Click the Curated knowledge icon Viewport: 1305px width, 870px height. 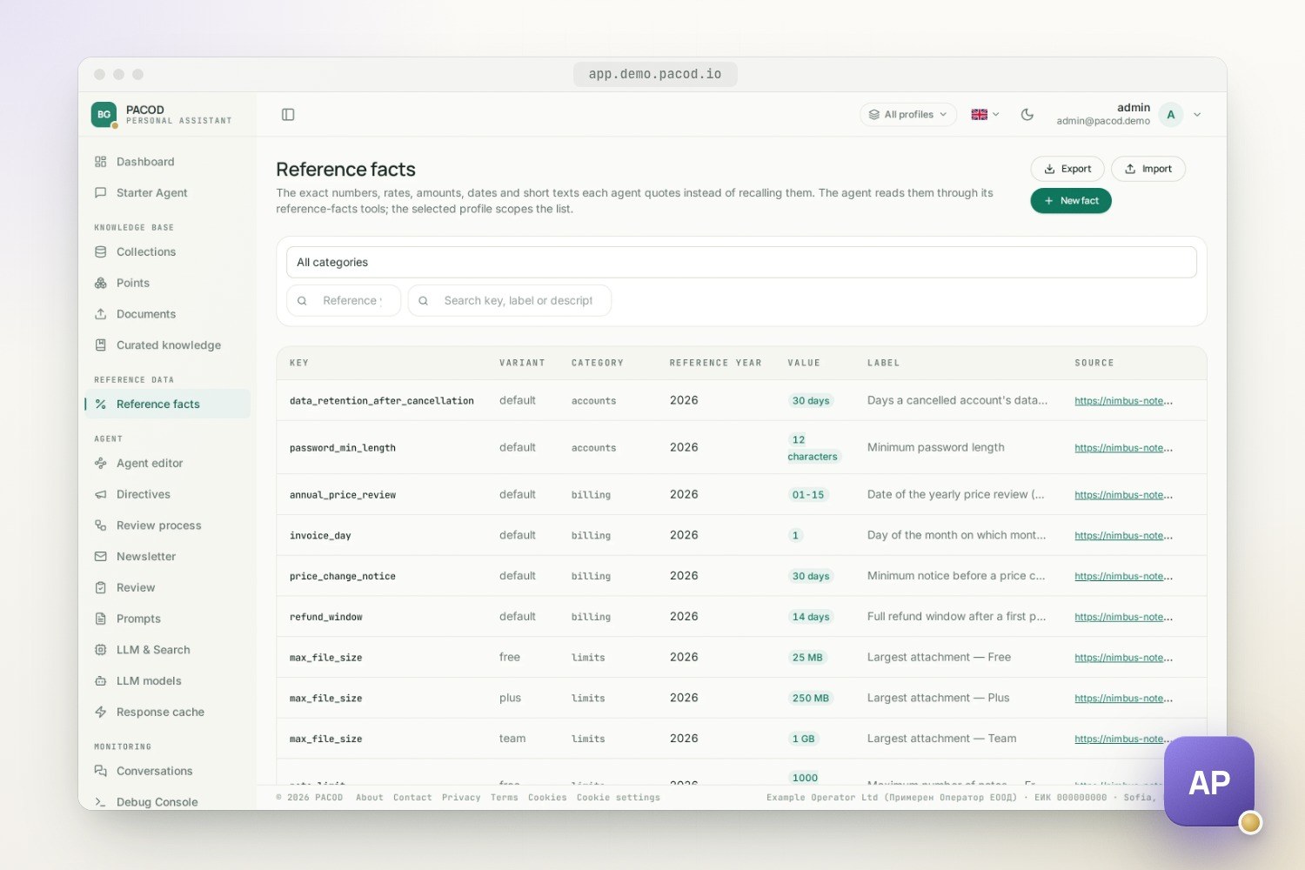101,345
